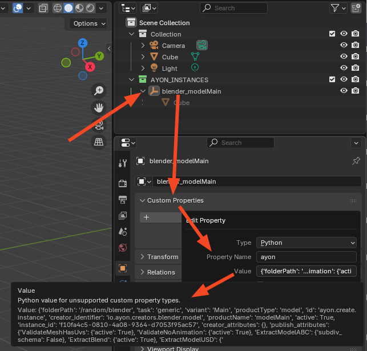Screen dimensions: 367x351
Task: Select the Cube in the outliner
Action: tap(170, 57)
